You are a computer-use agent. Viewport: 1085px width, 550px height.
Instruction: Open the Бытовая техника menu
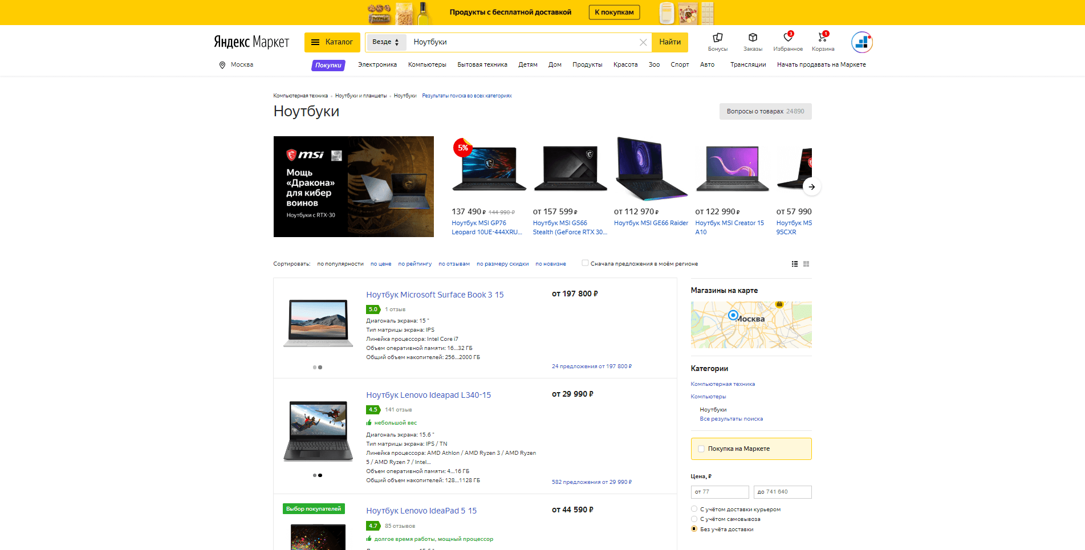pyautogui.click(x=482, y=65)
